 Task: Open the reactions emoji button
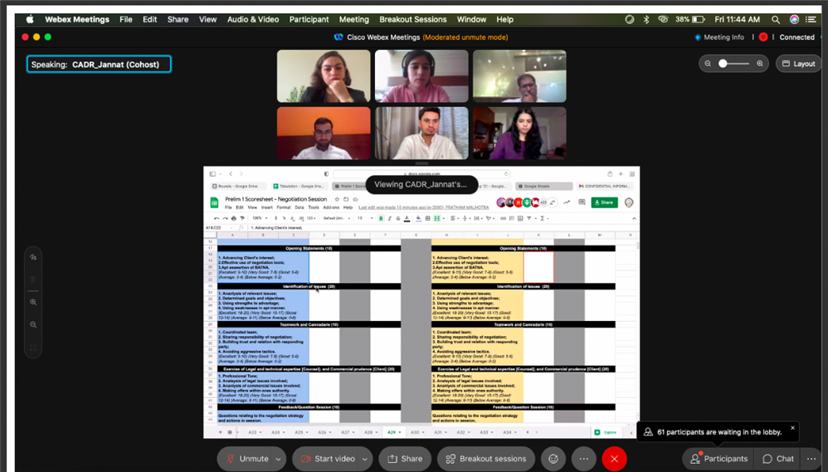point(553,459)
